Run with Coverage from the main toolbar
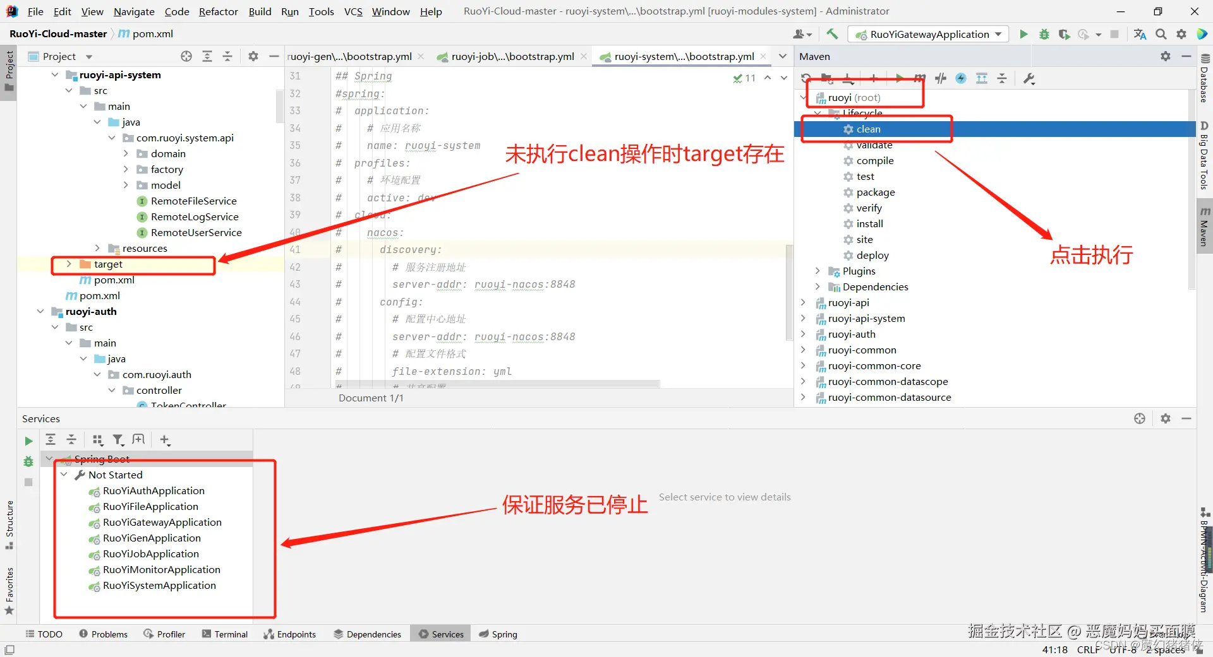Image resolution: width=1213 pixels, height=657 pixels. [1065, 34]
